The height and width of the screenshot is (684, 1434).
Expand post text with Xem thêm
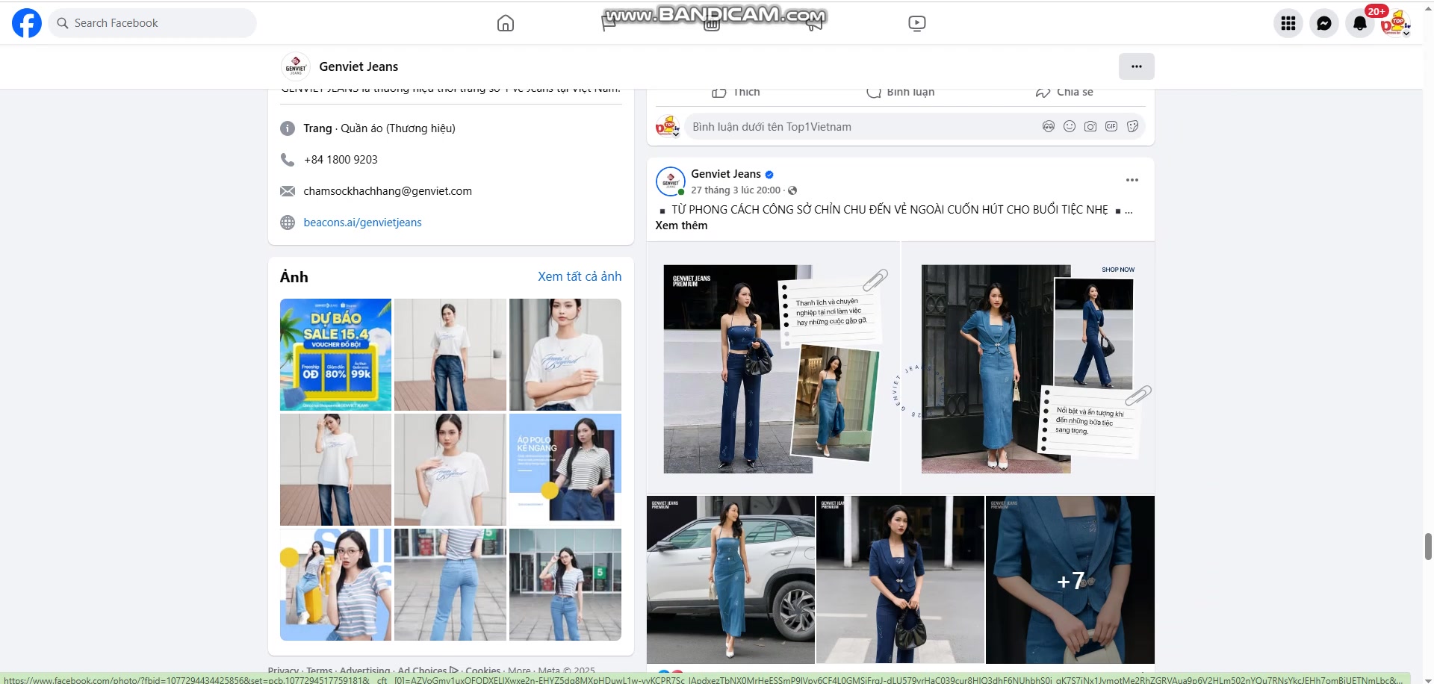(x=681, y=226)
